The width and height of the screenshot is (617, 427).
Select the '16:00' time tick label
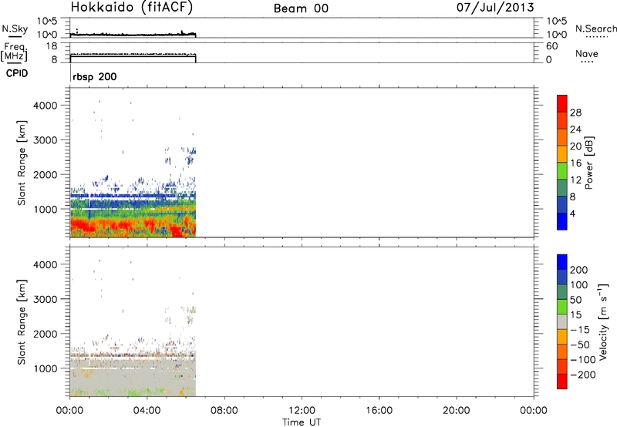click(379, 411)
